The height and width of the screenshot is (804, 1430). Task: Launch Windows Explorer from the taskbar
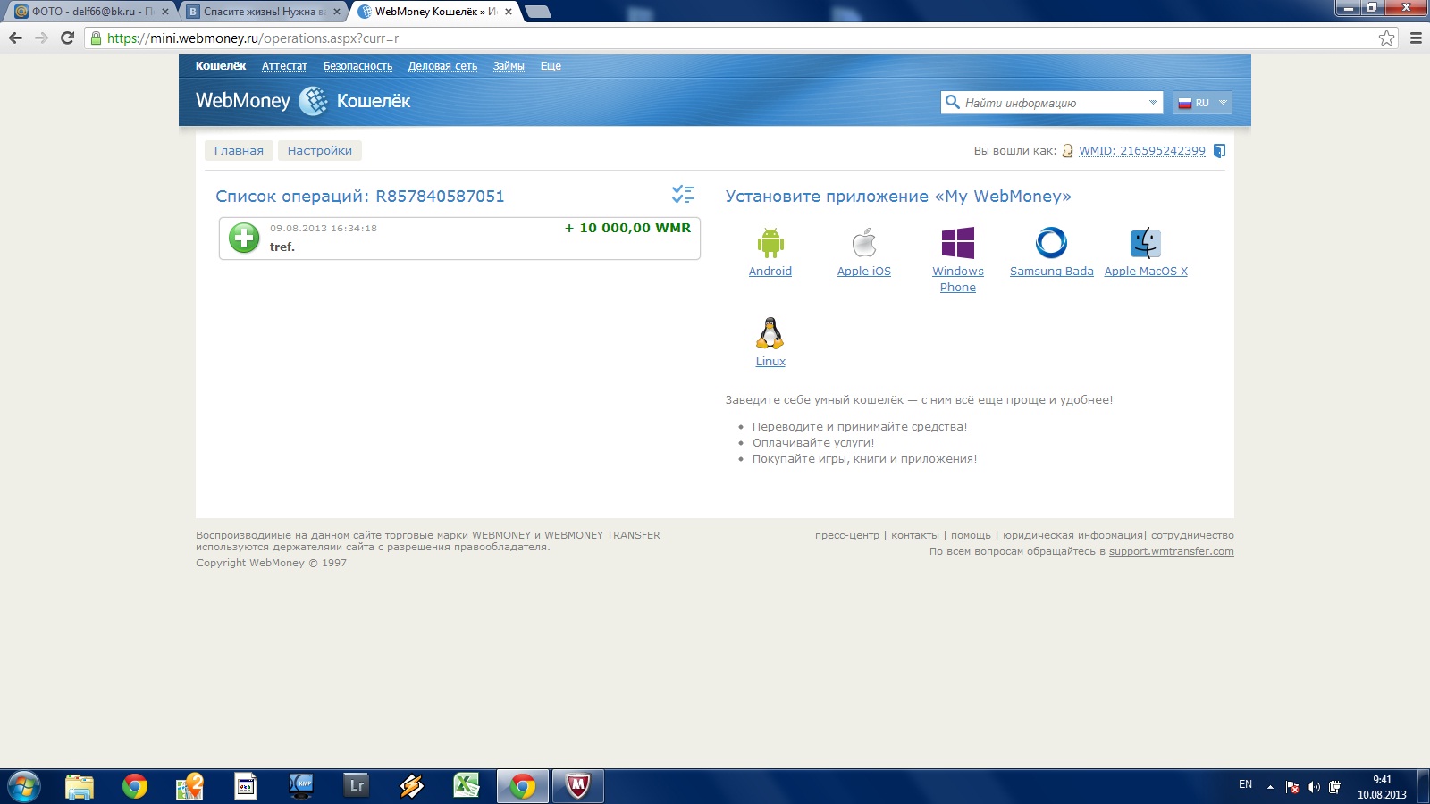pos(80,786)
